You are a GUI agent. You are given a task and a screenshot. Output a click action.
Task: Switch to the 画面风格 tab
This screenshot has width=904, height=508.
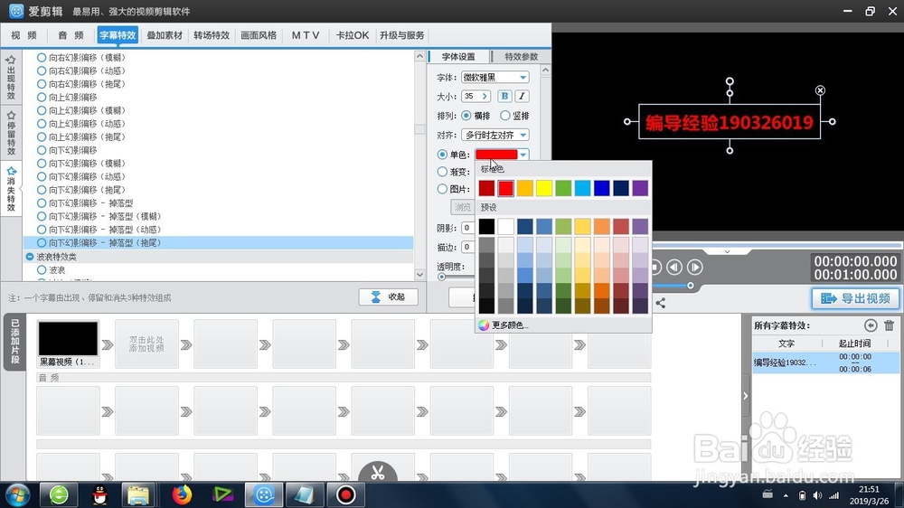coord(259,35)
